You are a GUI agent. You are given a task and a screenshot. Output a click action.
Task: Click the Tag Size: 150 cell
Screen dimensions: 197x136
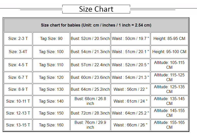pos(51,113)
